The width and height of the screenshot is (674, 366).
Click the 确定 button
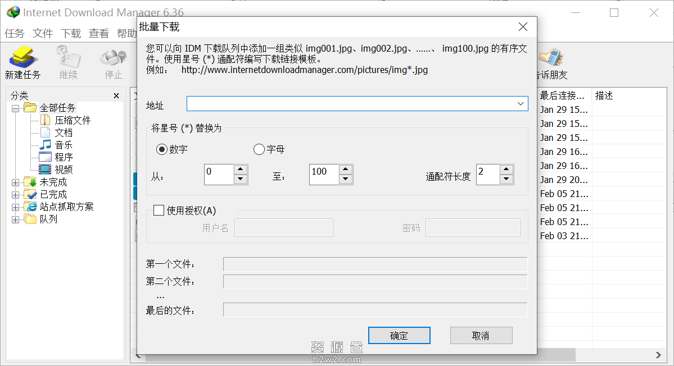(x=399, y=336)
